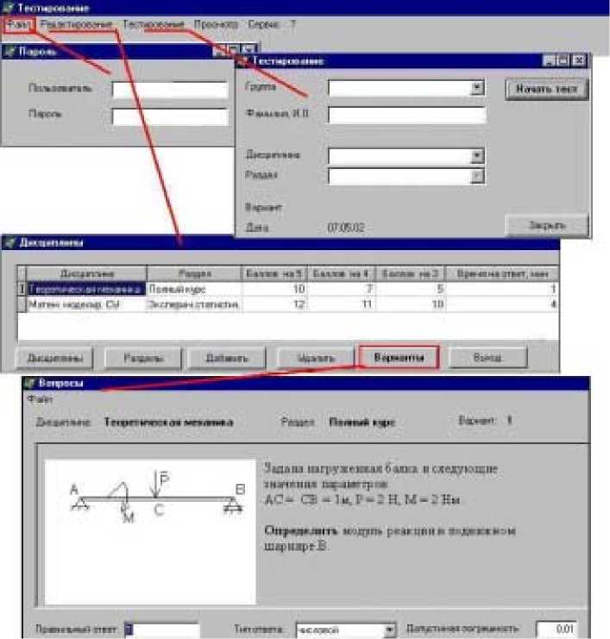Image resolution: width=610 pixels, height=639 pixels.
Task: Click the Раздел column header
Action: click(194, 273)
